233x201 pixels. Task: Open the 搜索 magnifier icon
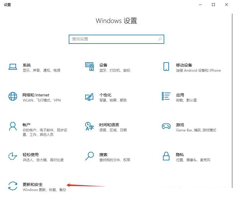click(x=90, y=156)
